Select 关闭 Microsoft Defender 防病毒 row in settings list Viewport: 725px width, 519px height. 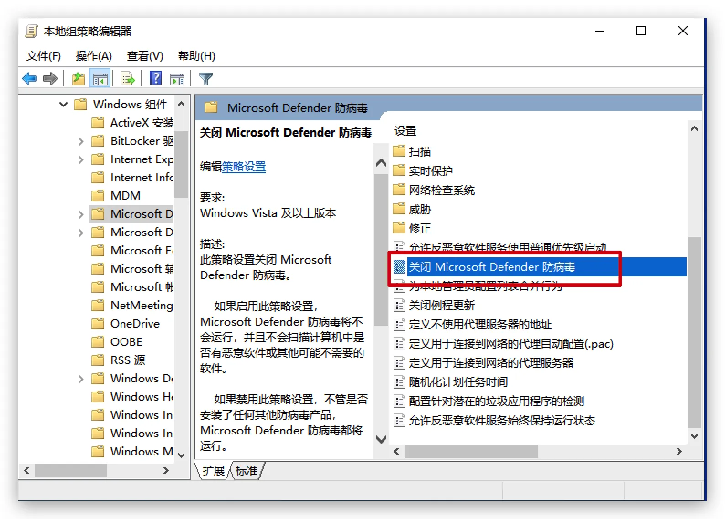pos(540,267)
